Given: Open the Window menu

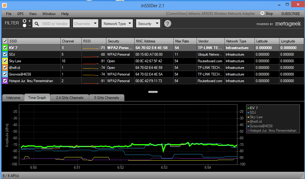Looking at the screenshot, I should (49, 14).
